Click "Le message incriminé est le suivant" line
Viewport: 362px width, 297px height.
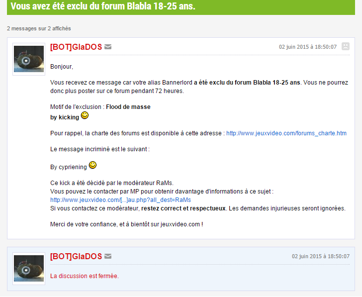coord(100,149)
